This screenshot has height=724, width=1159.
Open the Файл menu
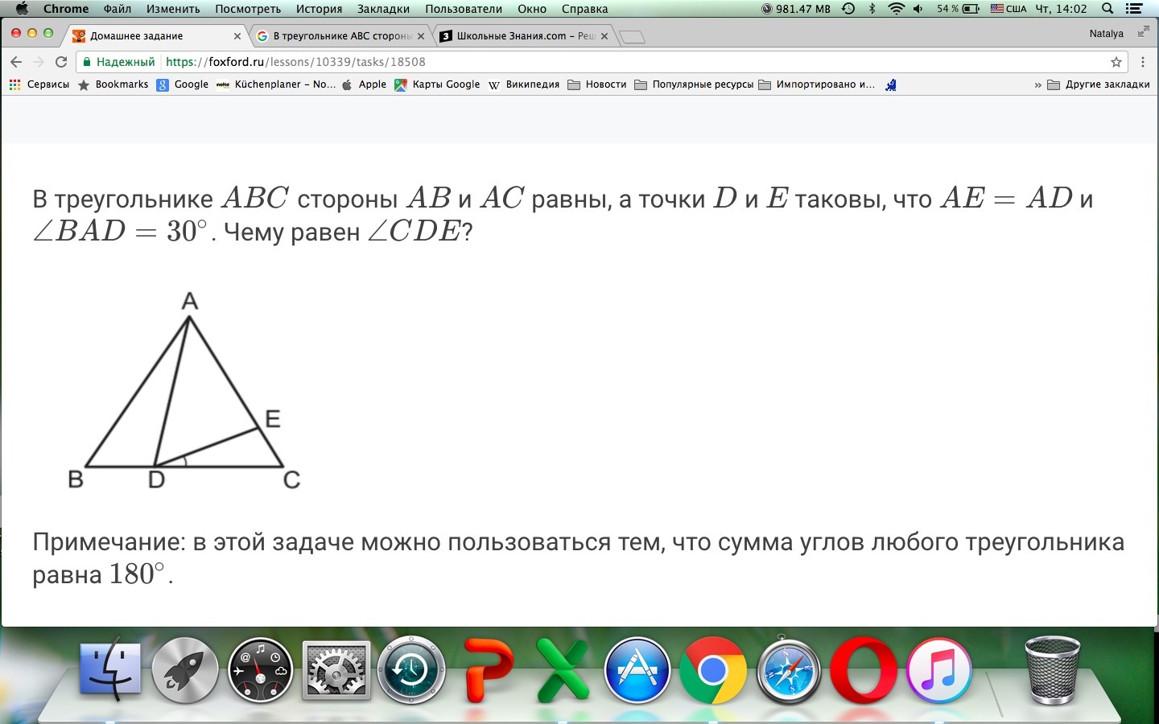[118, 9]
